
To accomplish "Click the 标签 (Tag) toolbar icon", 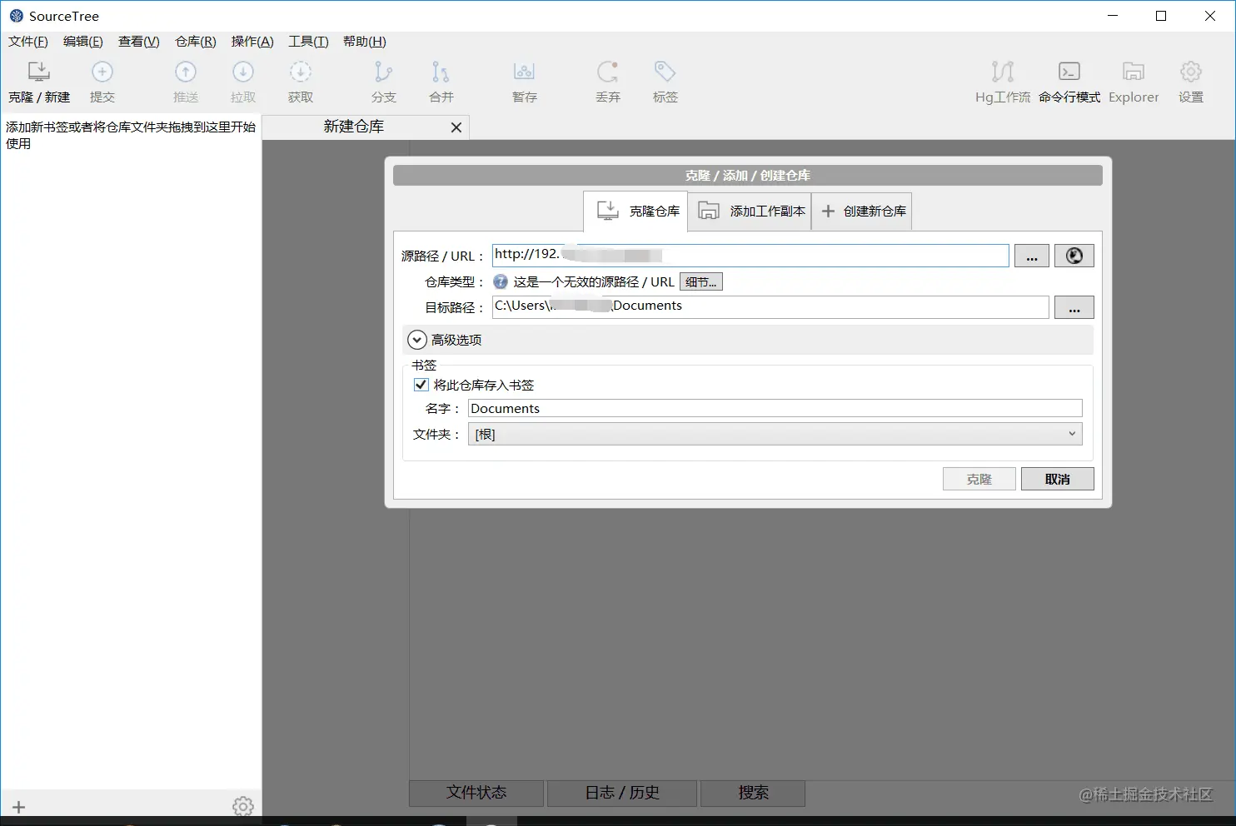I will [664, 81].
